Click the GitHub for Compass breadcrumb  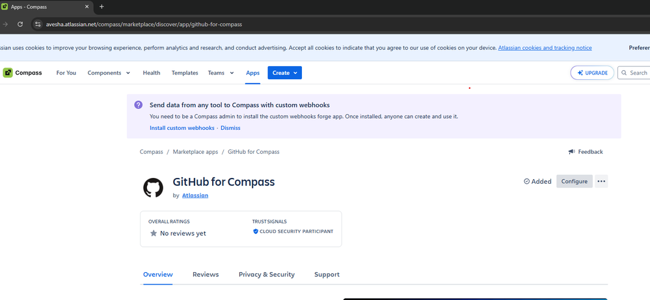[254, 152]
